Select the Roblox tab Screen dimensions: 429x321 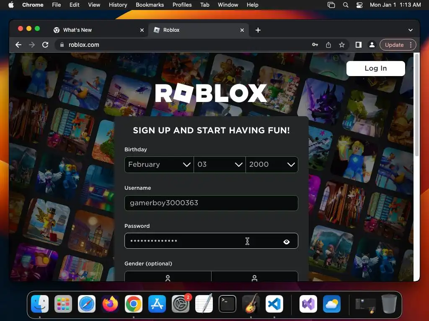(x=198, y=30)
